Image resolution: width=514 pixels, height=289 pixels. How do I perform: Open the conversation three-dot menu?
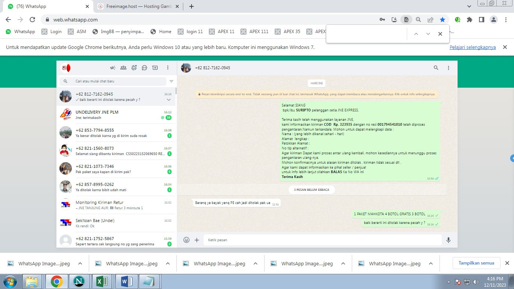tap(449, 68)
